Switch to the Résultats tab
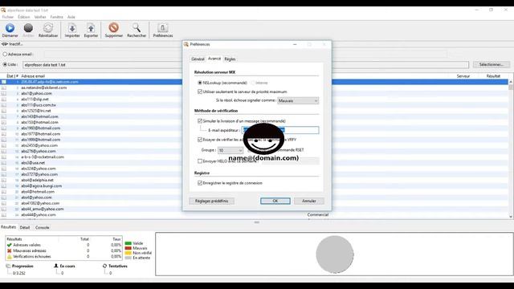514x289 pixels. (x=9, y=226)
